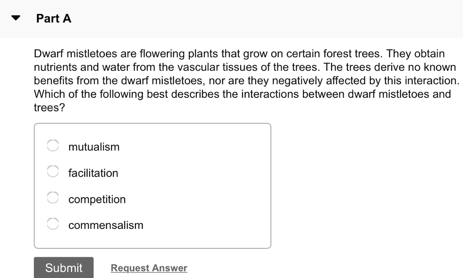Click the gray Submit control

[x=63, y=267]
